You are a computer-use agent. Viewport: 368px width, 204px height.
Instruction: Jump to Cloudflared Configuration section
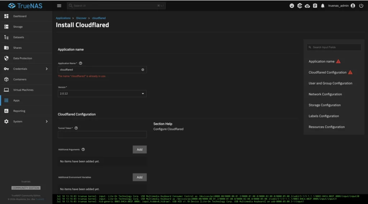tap(327, 72)
